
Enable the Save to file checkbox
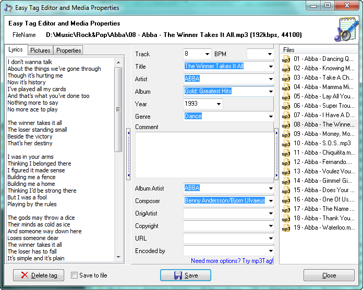click(74, 275)
